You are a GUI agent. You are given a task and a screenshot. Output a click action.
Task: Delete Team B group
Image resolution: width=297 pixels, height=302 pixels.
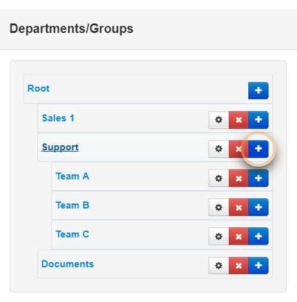(239, 207)
